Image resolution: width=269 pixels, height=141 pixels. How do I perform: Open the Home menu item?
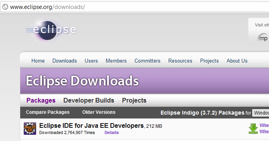(x=38, y=61)
